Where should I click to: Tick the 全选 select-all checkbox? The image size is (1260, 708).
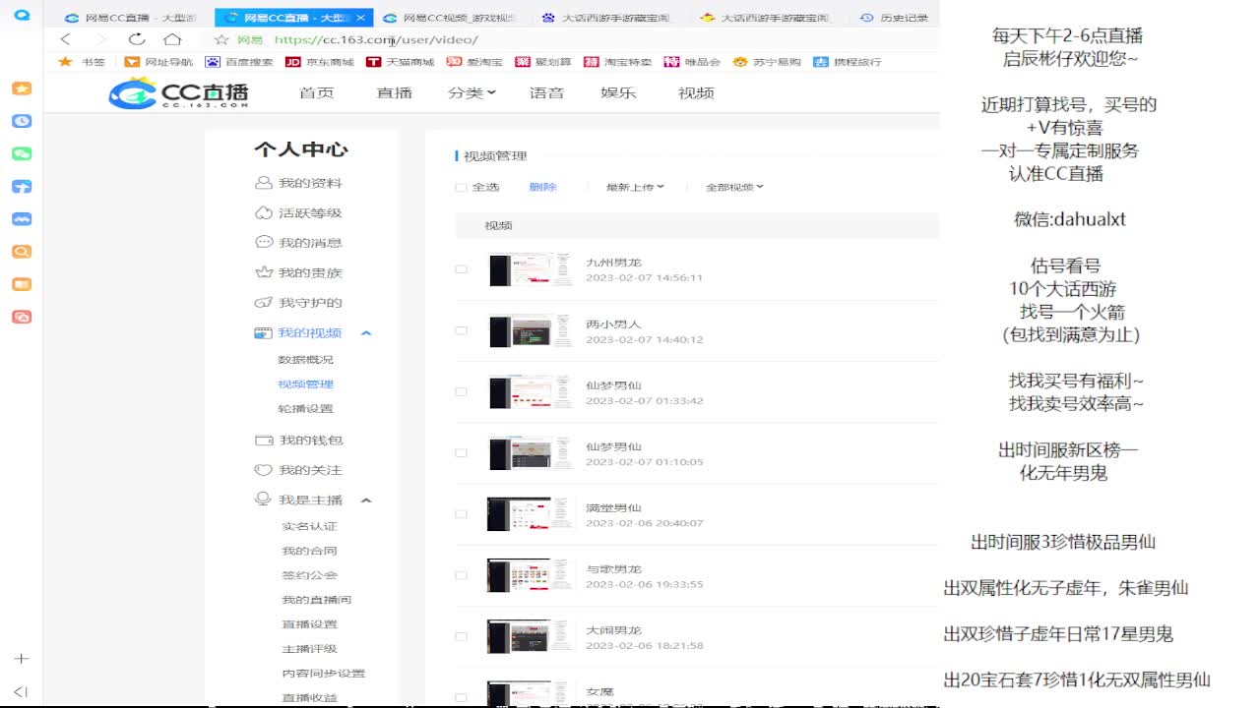461,187
